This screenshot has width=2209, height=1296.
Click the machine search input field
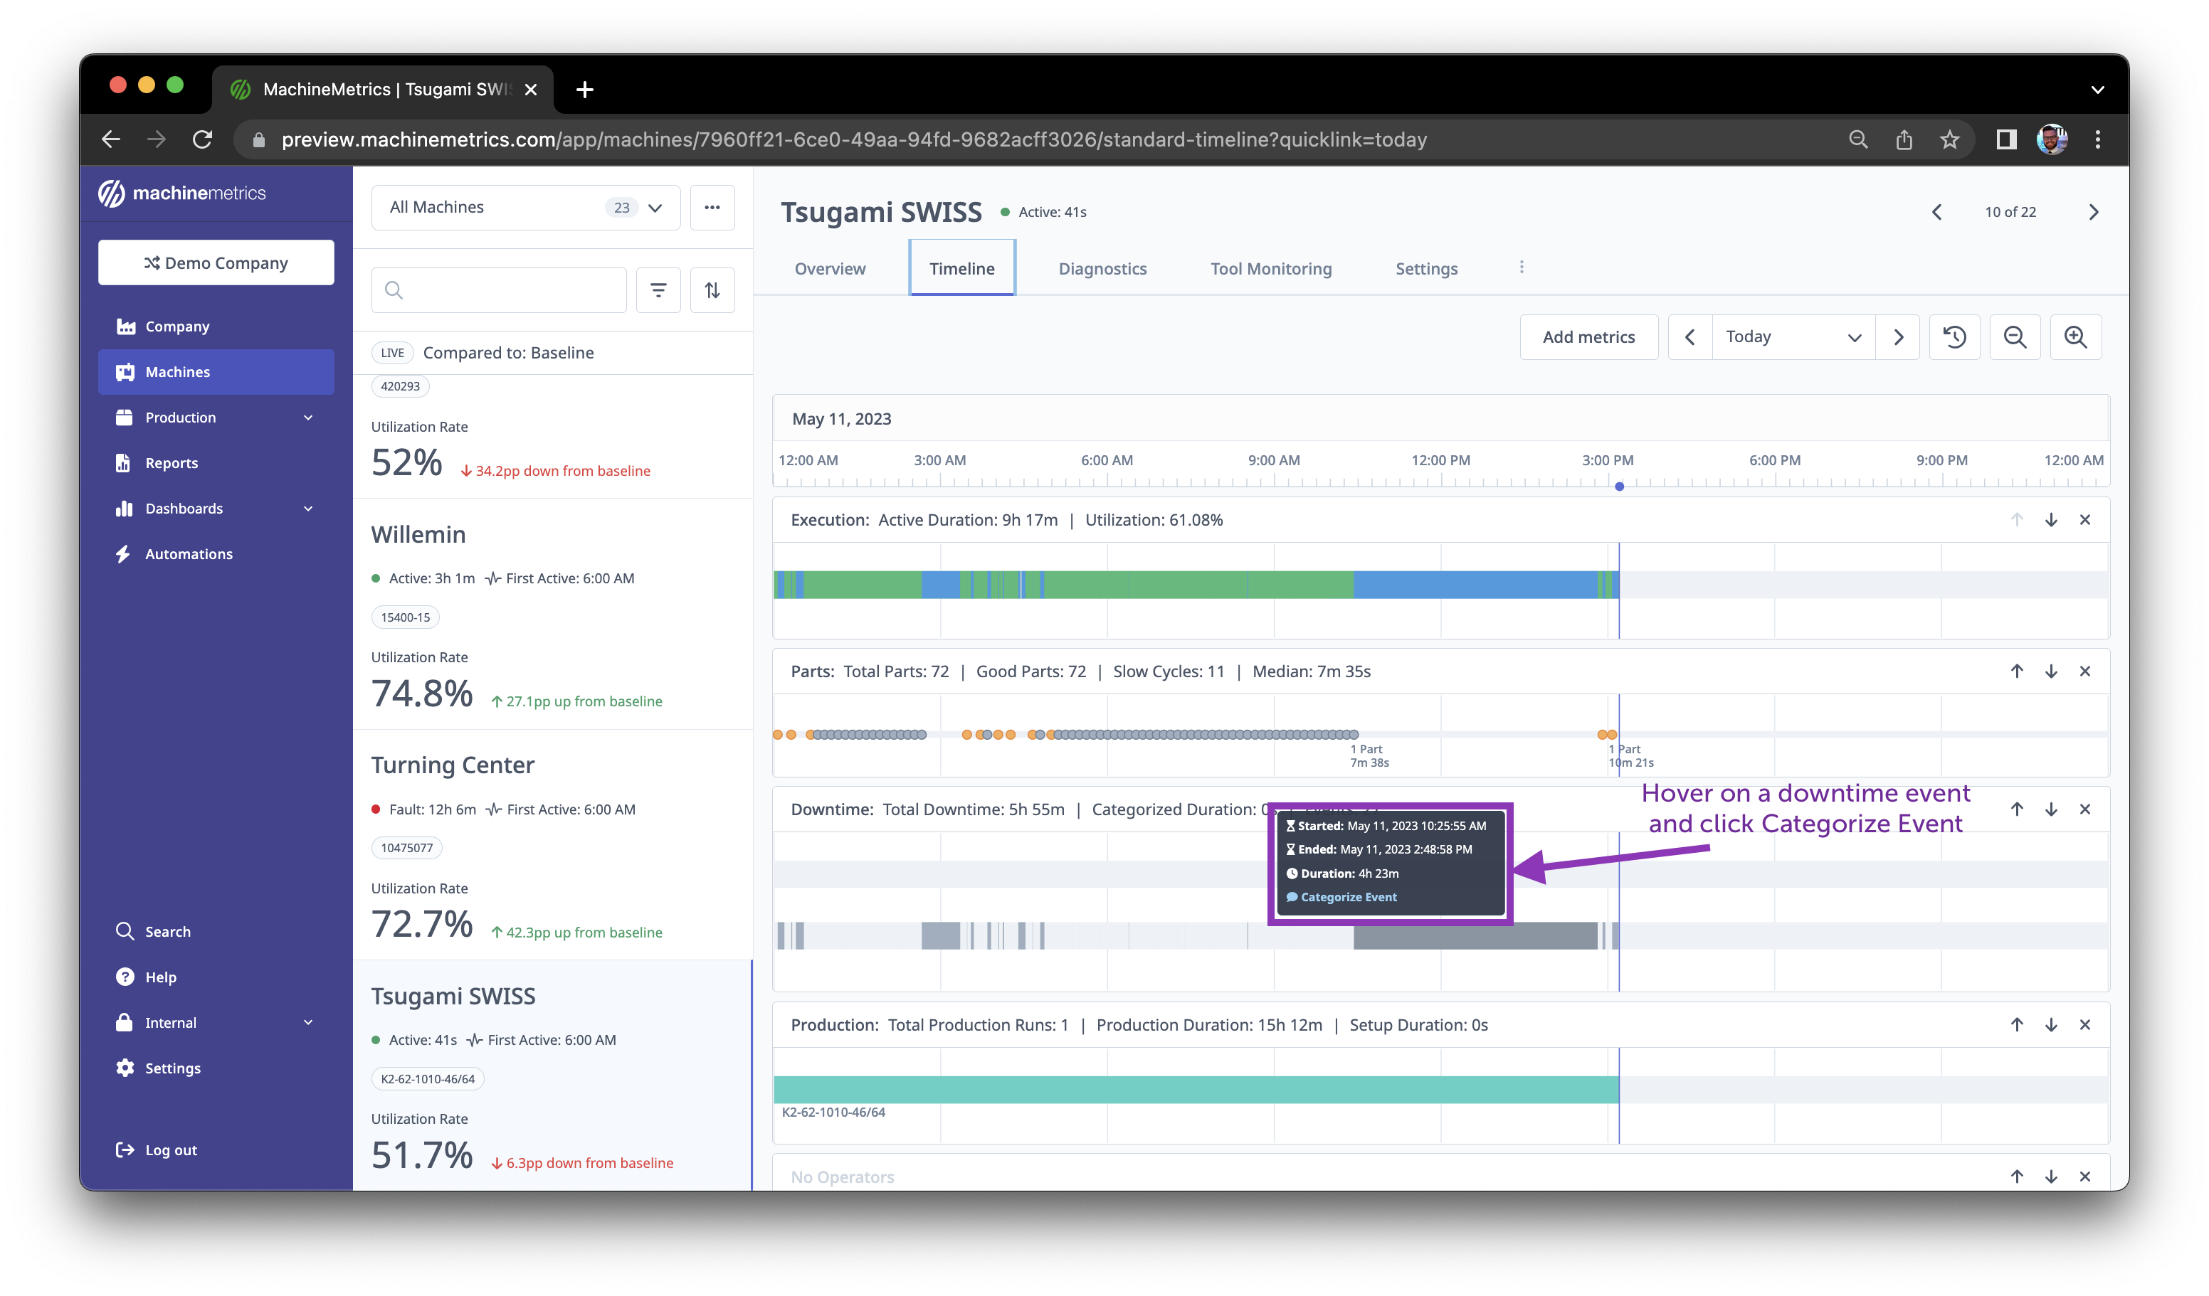click(x=499, y=290)
